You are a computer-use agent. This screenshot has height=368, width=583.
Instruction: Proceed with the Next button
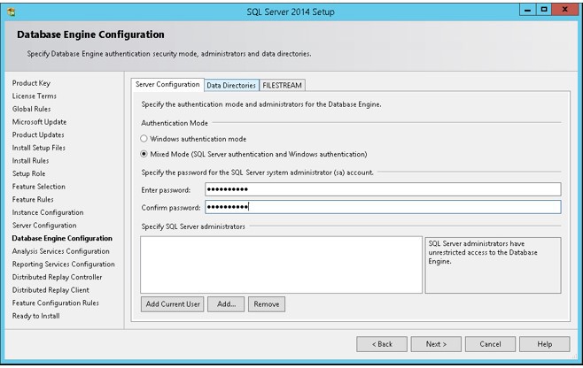pos(436,343)
